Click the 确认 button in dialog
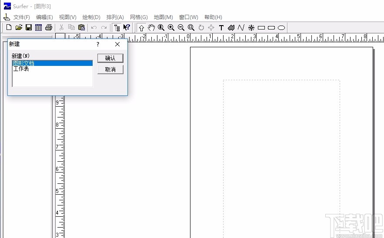 (110, 58)
